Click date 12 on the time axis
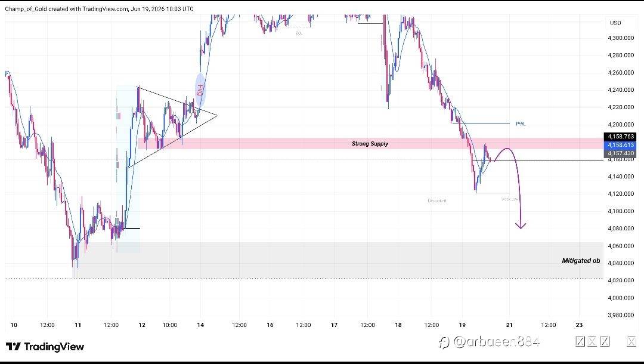 click(x=142, y=325)
